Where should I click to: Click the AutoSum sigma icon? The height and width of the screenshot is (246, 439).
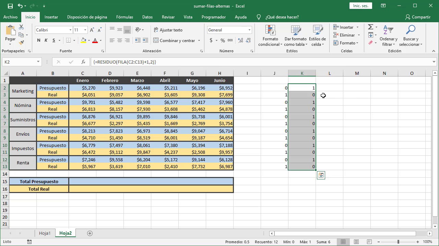[370, 27]
